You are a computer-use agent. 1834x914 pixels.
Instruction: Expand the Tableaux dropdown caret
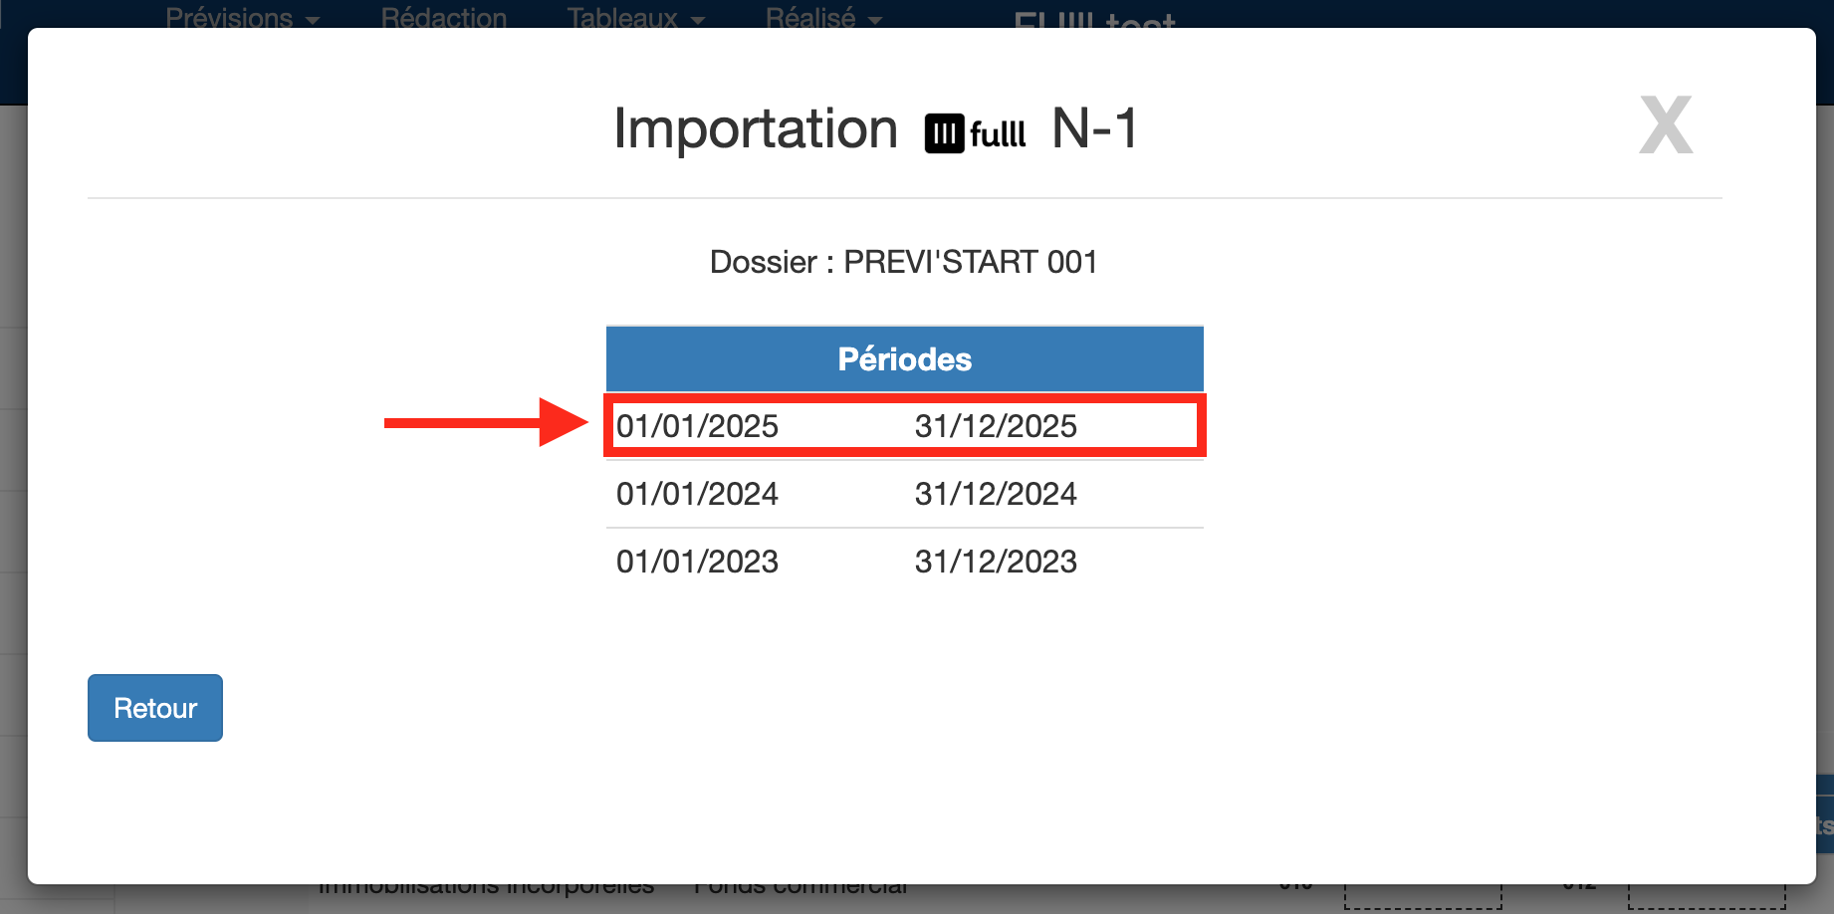[x=697, y=20]
